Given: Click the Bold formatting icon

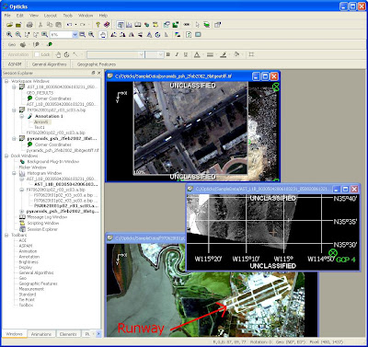Looking at the screenshot, I should coord(168,54).
